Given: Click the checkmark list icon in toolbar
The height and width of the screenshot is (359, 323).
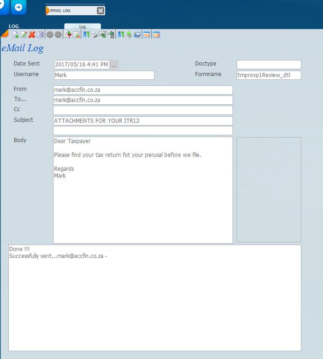Looking at the screenshot, I should (x=138, y=35).
